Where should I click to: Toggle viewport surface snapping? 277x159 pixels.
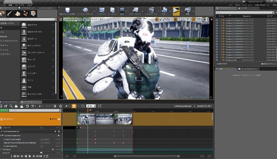(x=172, y=19)
